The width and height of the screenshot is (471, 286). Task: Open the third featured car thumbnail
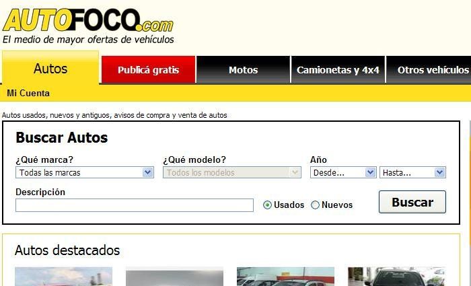coord(285,277)
